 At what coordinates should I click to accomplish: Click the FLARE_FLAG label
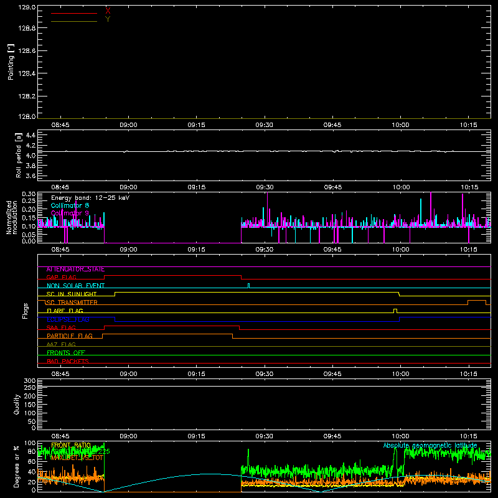point(65,311)
